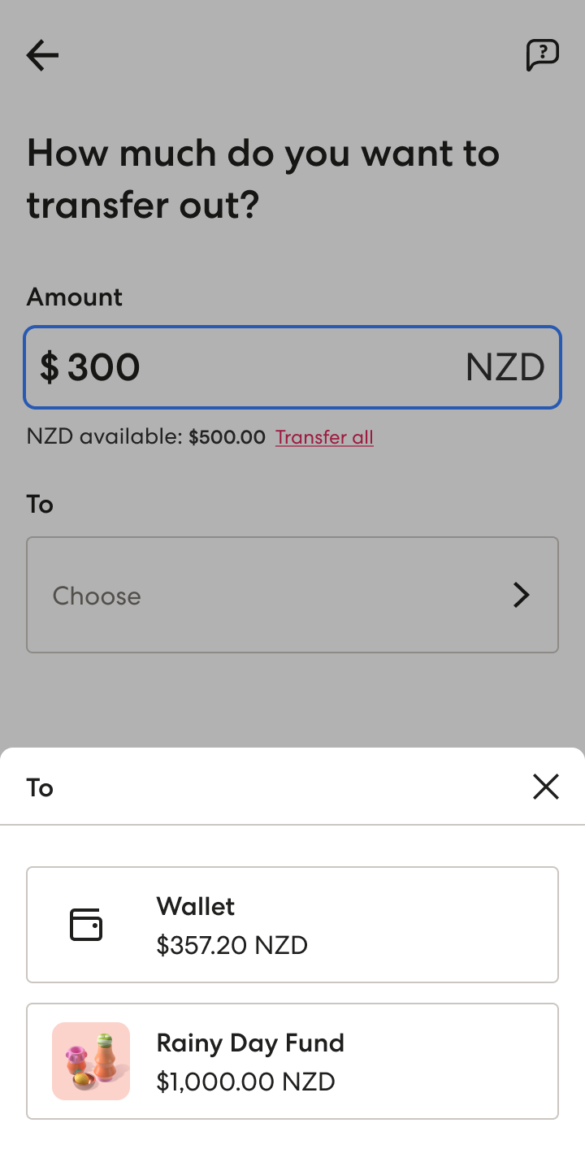Select the $1,000.00 NZD fund balance
The width and height of the screenshot is (585, 1162).
(246, 1082)
